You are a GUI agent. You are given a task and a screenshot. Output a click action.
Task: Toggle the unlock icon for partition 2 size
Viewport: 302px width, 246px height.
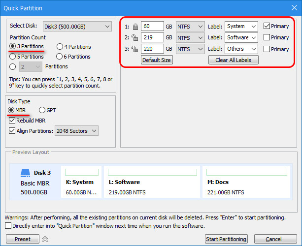[134, 38]
